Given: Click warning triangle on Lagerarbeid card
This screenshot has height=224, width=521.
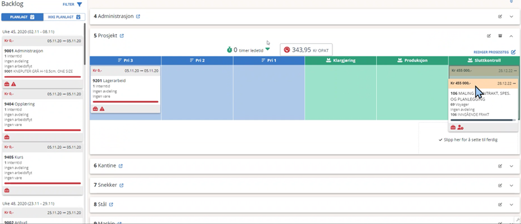Looking at the screenshot, I should (102, 109).
